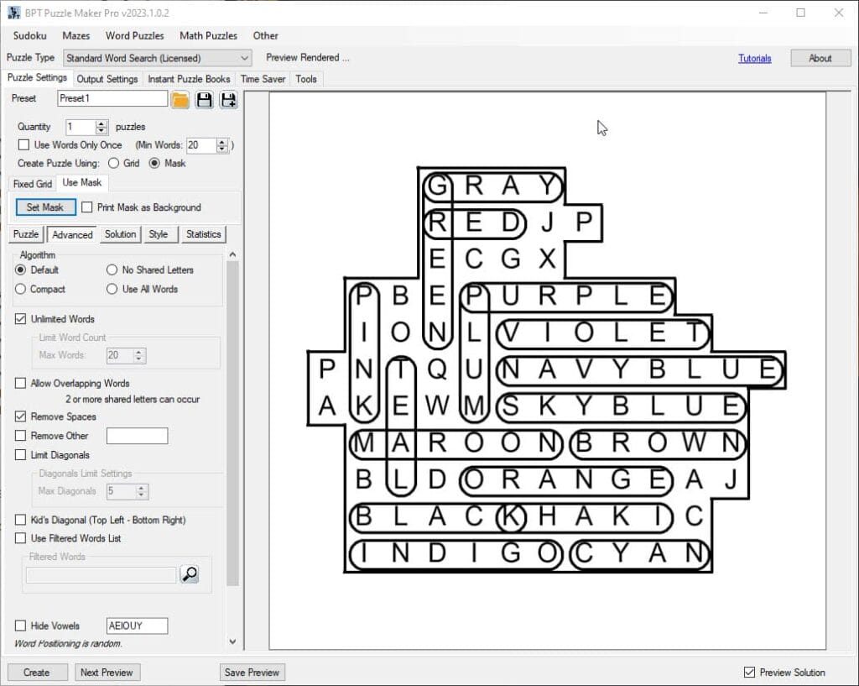Click the save-as-new preset icon with plus
Viewport: 859px width, 686px height.
tap(227, 100)
